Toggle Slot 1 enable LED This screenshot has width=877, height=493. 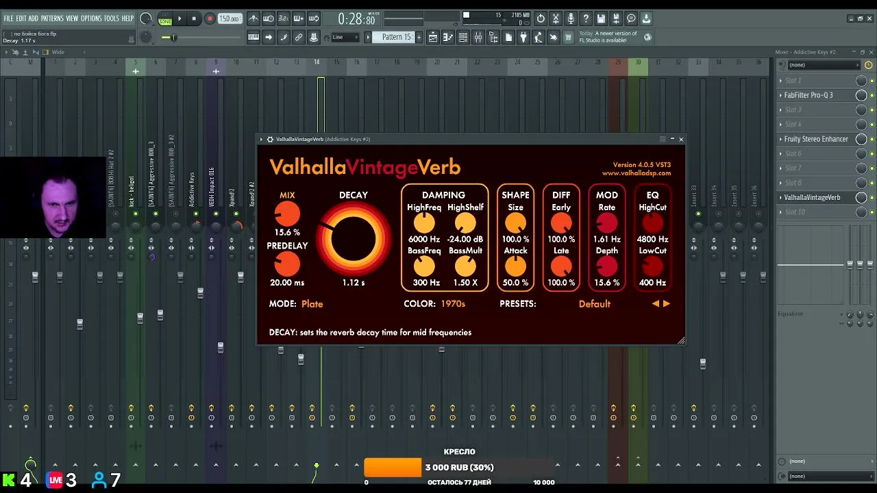872,81
